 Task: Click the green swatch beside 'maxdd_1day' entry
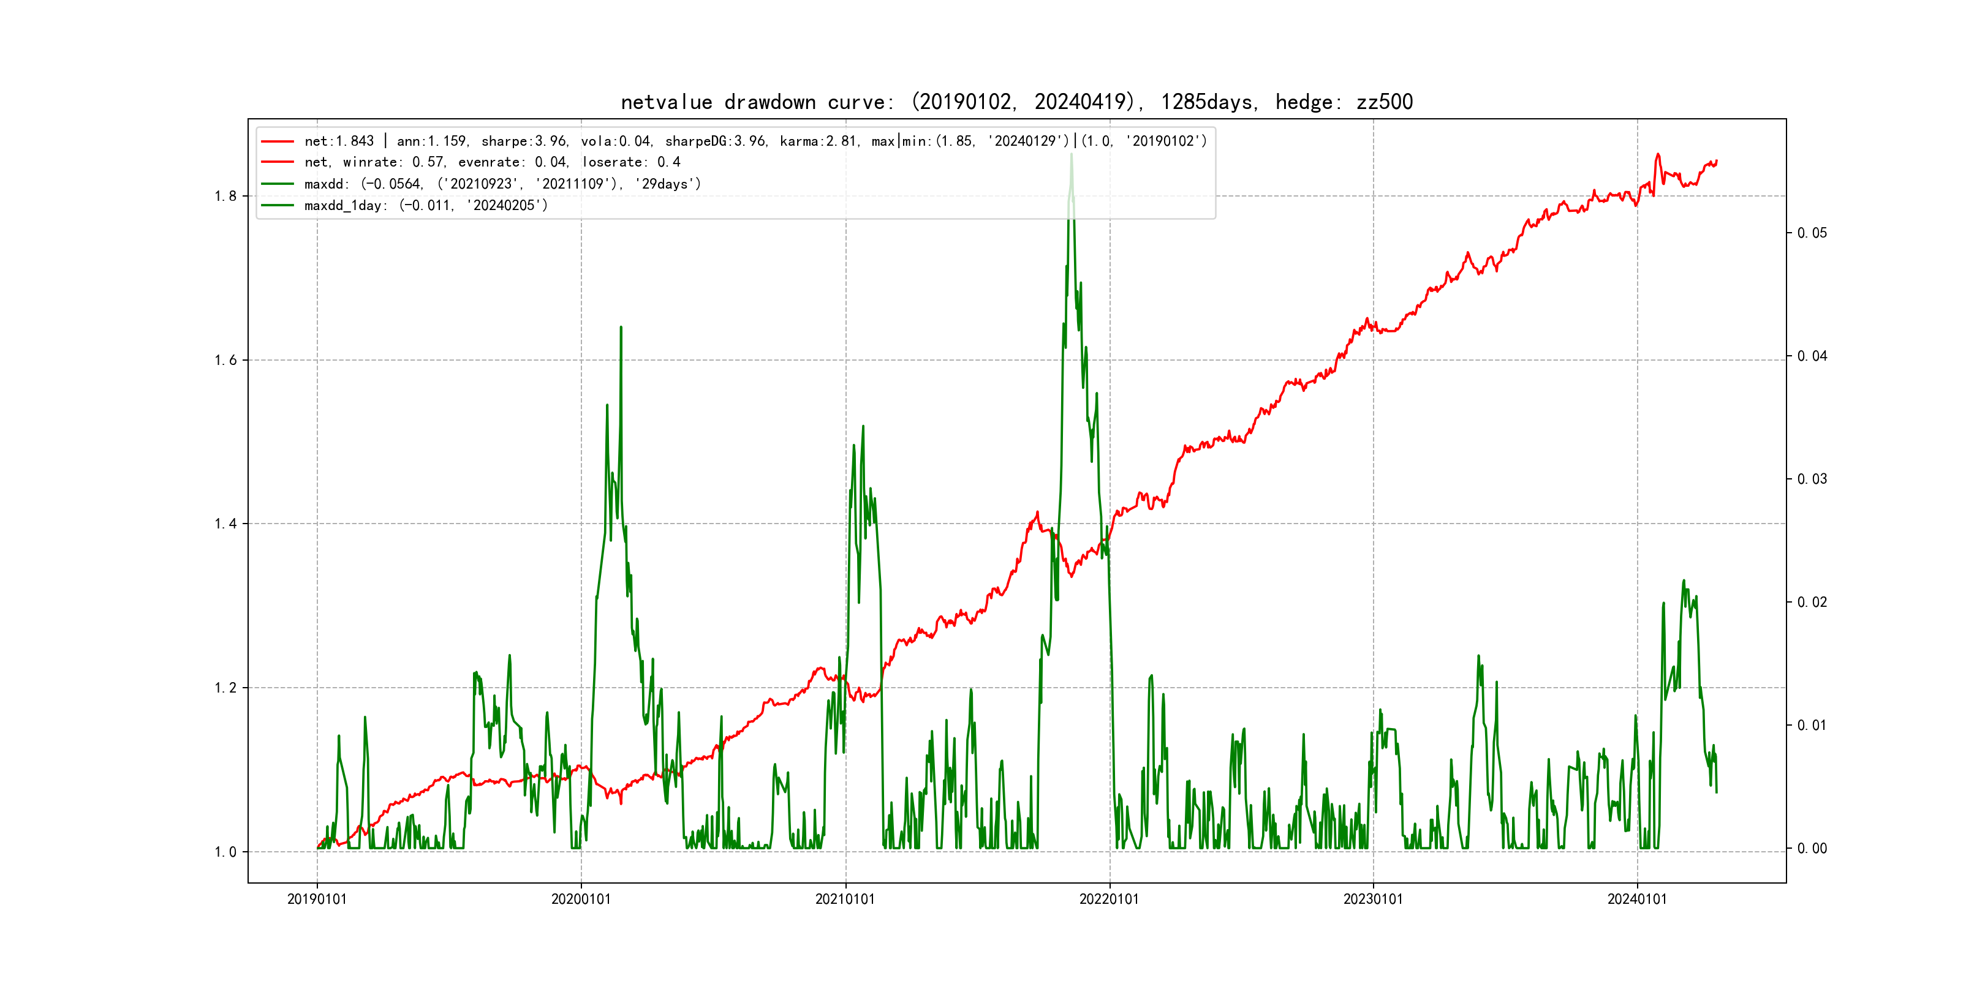point(278,206)
